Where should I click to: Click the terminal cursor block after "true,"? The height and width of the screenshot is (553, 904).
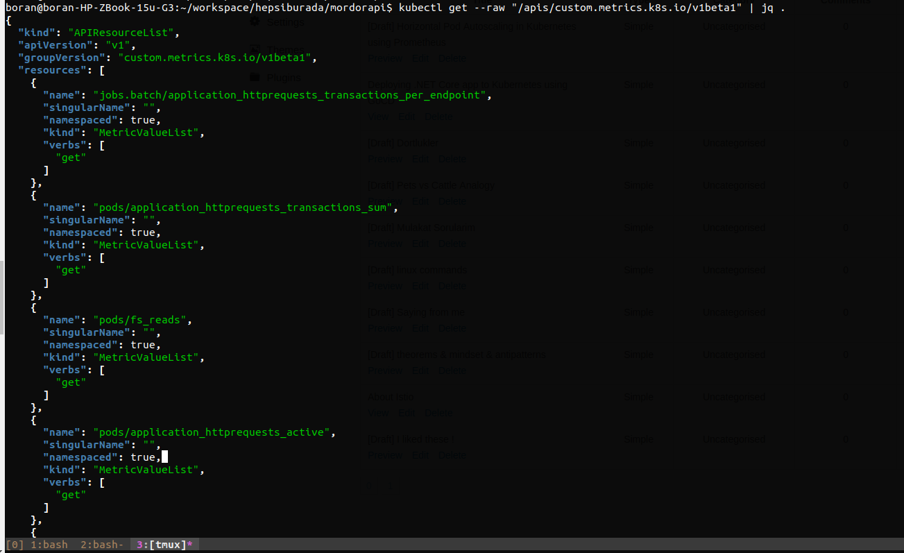(164, 457)
